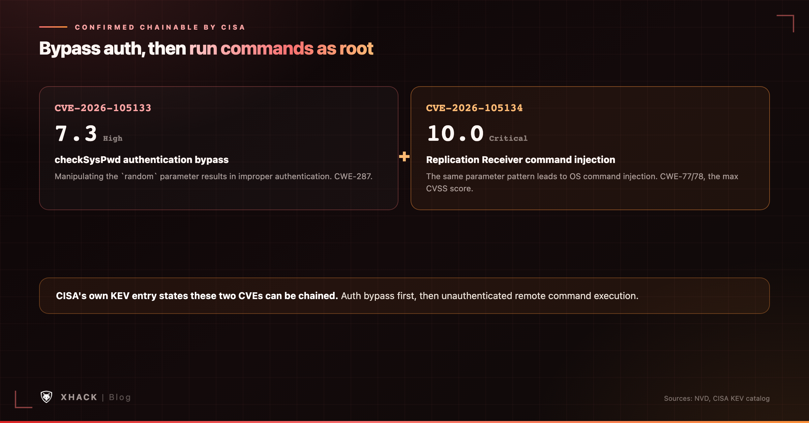Click the "Blog" label in footer
Image resolution: width=809 pixels, height=423 pixels.
(x=120, y=397)
